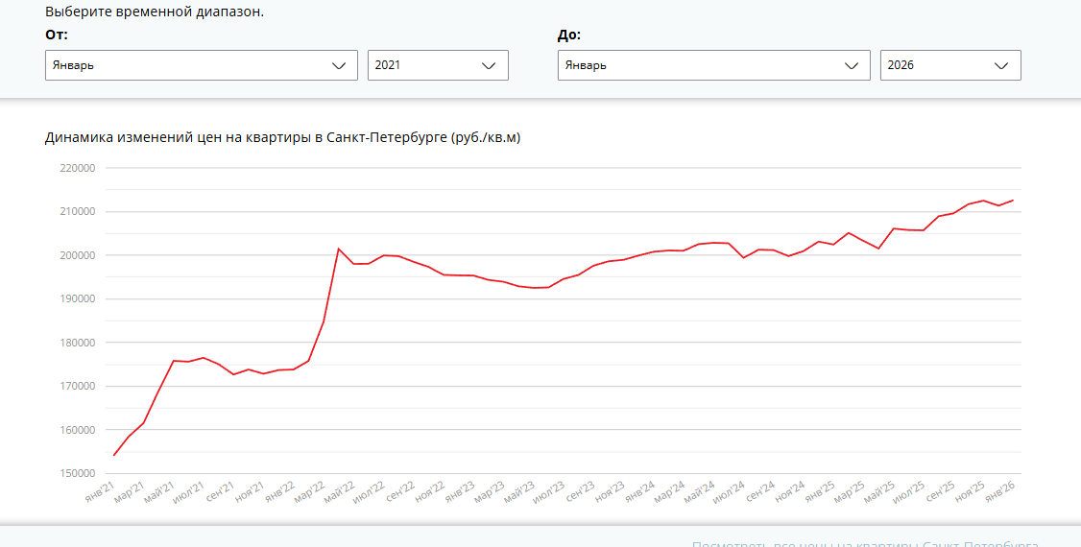
Task: Click the сен'25 x-axis label
Action: [940, 492]
